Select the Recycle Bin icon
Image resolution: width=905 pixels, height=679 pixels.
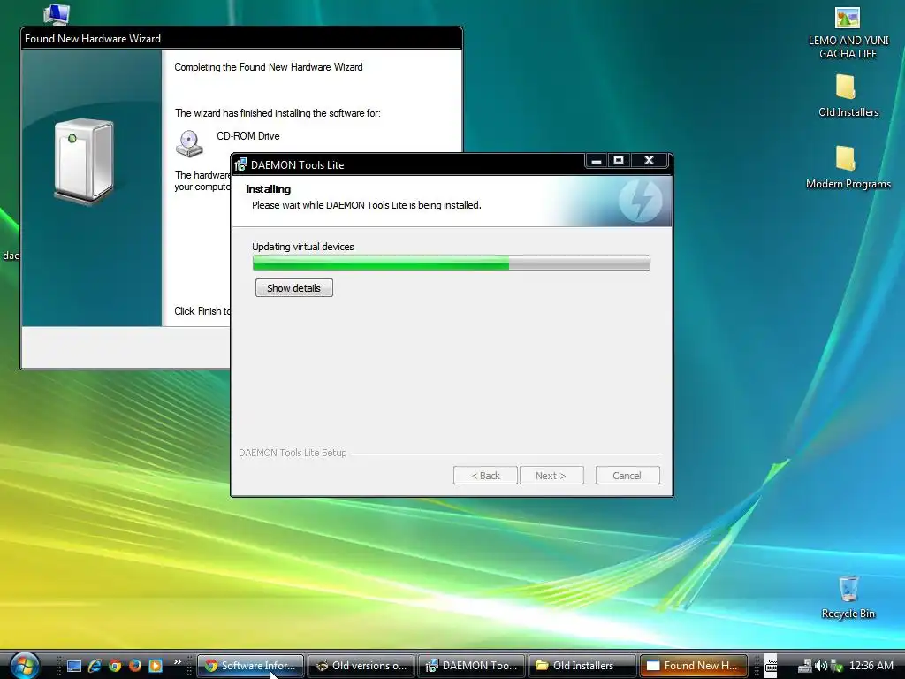click(848, 598)
